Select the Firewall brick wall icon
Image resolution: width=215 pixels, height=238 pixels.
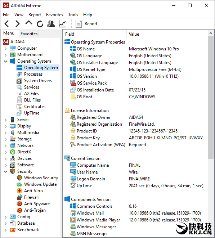tap(19, 197)
